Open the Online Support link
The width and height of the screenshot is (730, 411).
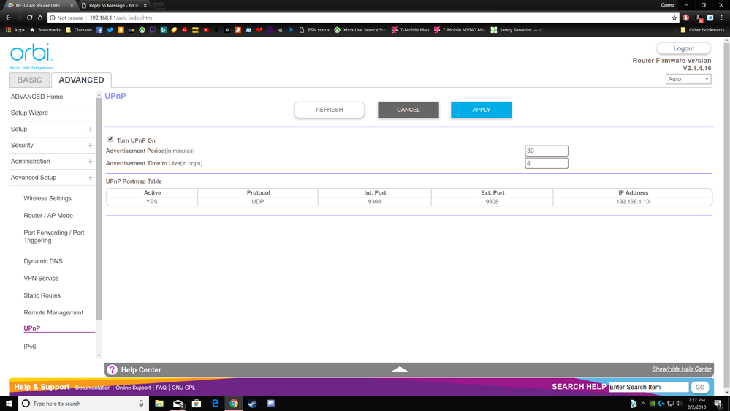[x=133, y=388]
